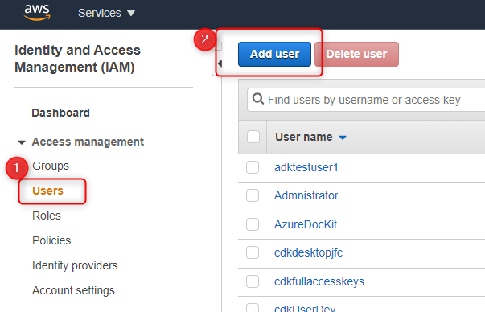
Task: Open the cdkfullaccesskeys user link
Action: [x=319, y=281]
